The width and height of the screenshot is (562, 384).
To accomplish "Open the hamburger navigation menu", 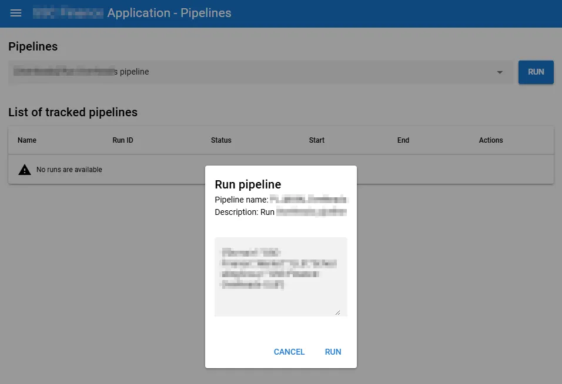I will (x=16, y=13).
